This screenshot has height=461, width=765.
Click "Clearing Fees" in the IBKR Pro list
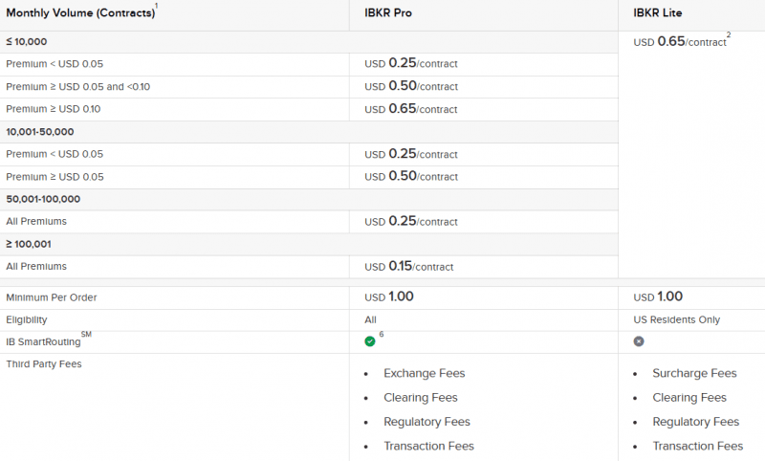tap(421, 398)
